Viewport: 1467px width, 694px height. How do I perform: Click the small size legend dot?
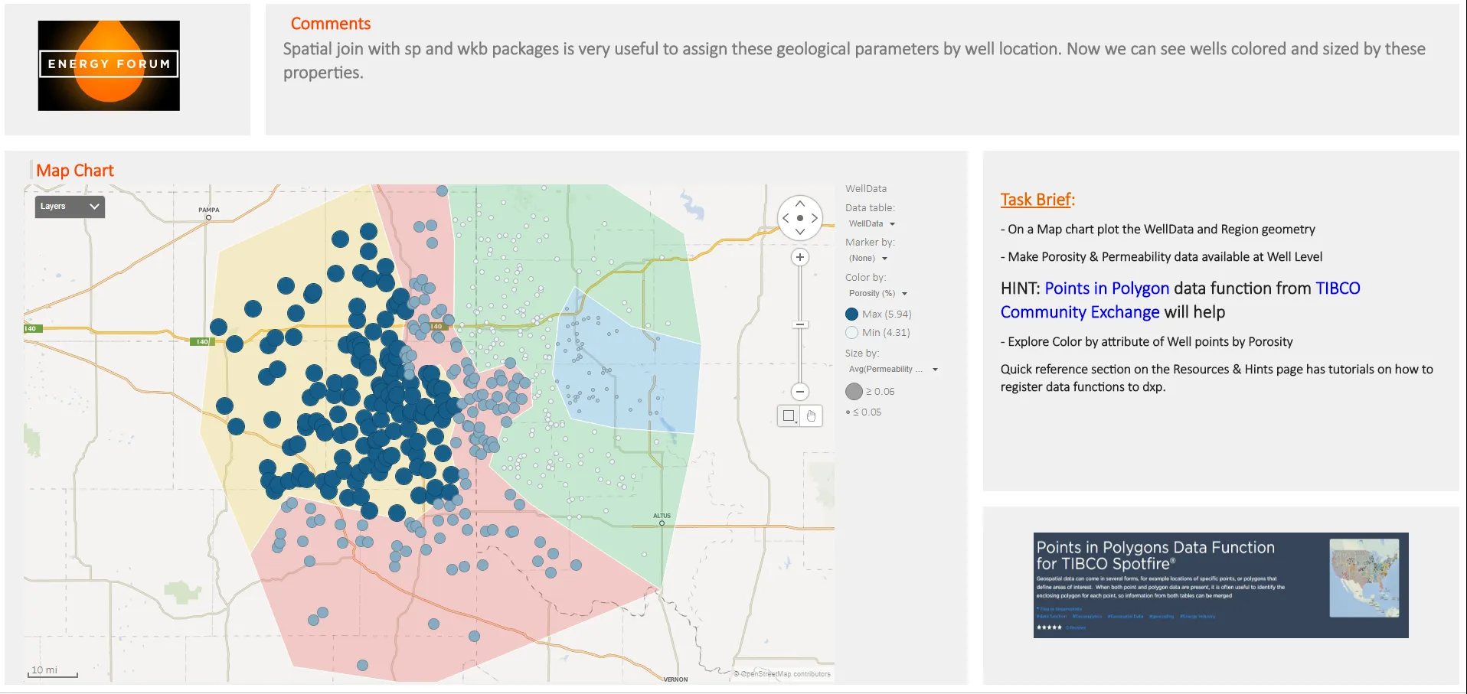click(848, 412)
